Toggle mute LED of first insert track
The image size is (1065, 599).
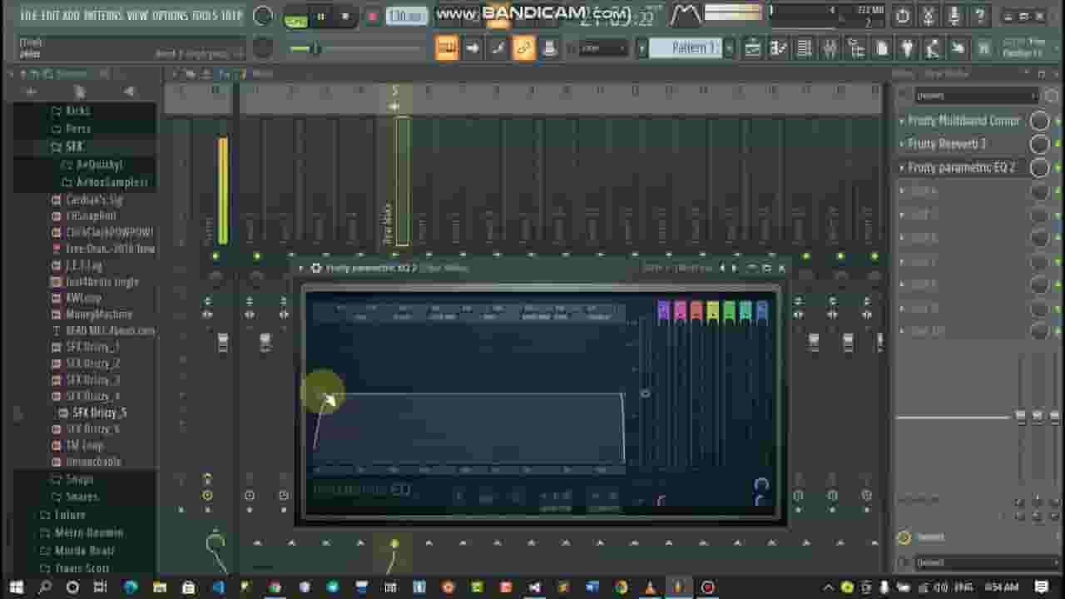(256, 256)
